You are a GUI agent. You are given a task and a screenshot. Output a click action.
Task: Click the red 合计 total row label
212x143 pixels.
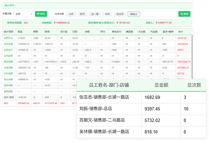point(6,103)
